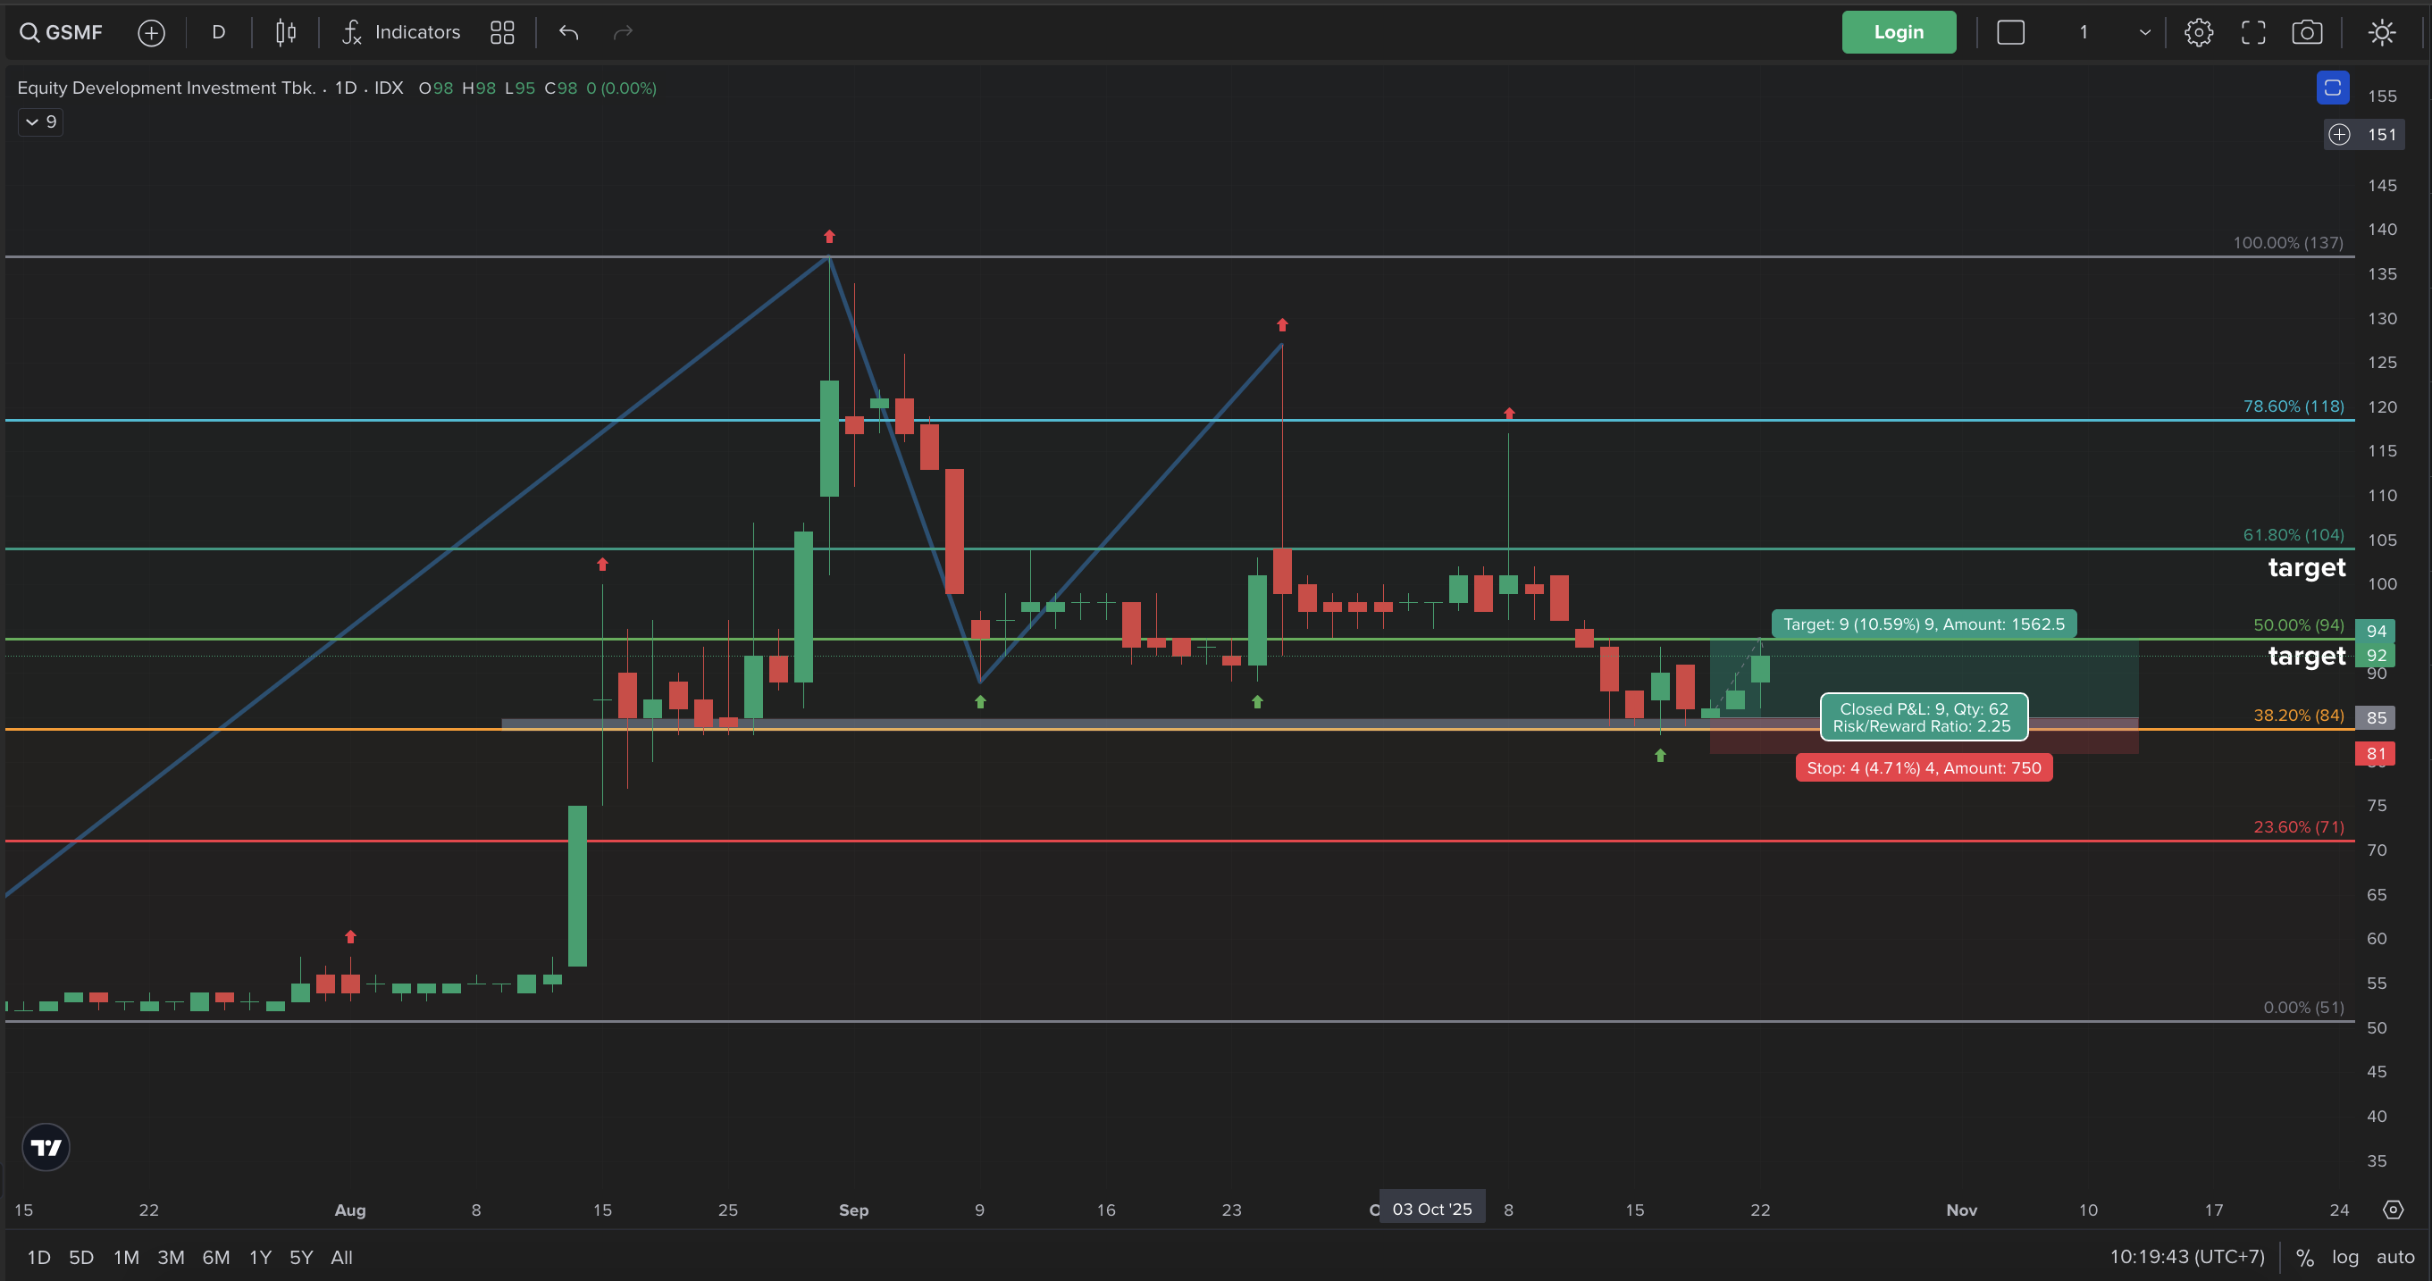Select the 1Y time range
The image size is (2432, 1281).
click(260, 1257)
